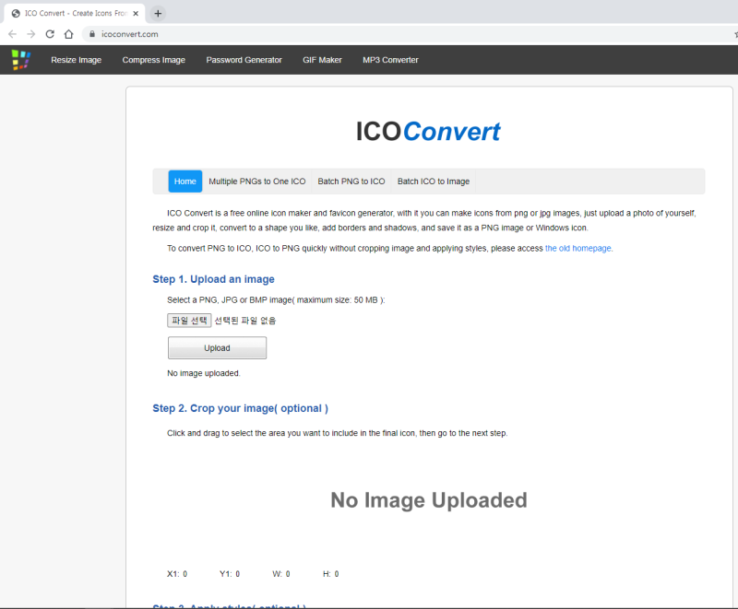Click the large 'No Image Uploaded' placeholder
Viewport: 738px width, 609px height.
click(429, 500)
